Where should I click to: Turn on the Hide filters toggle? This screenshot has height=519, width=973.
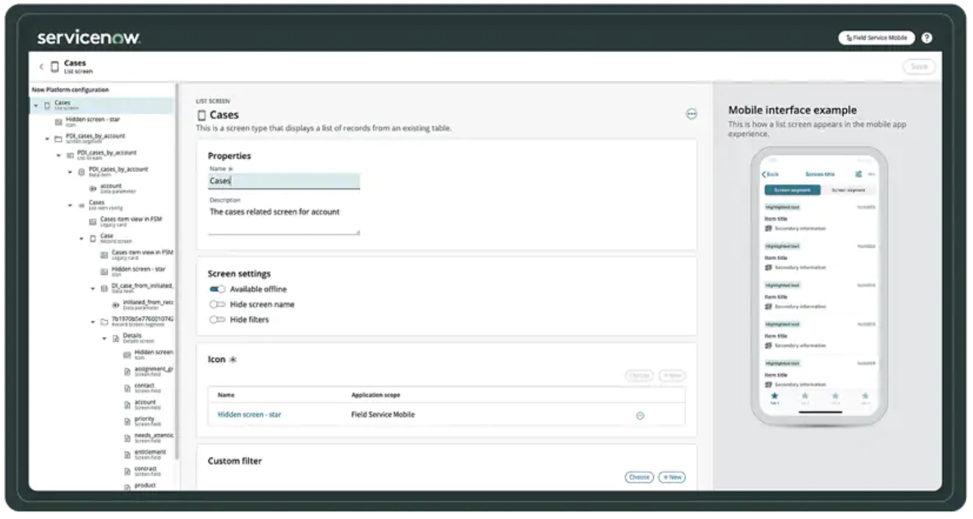coord(217,319)
